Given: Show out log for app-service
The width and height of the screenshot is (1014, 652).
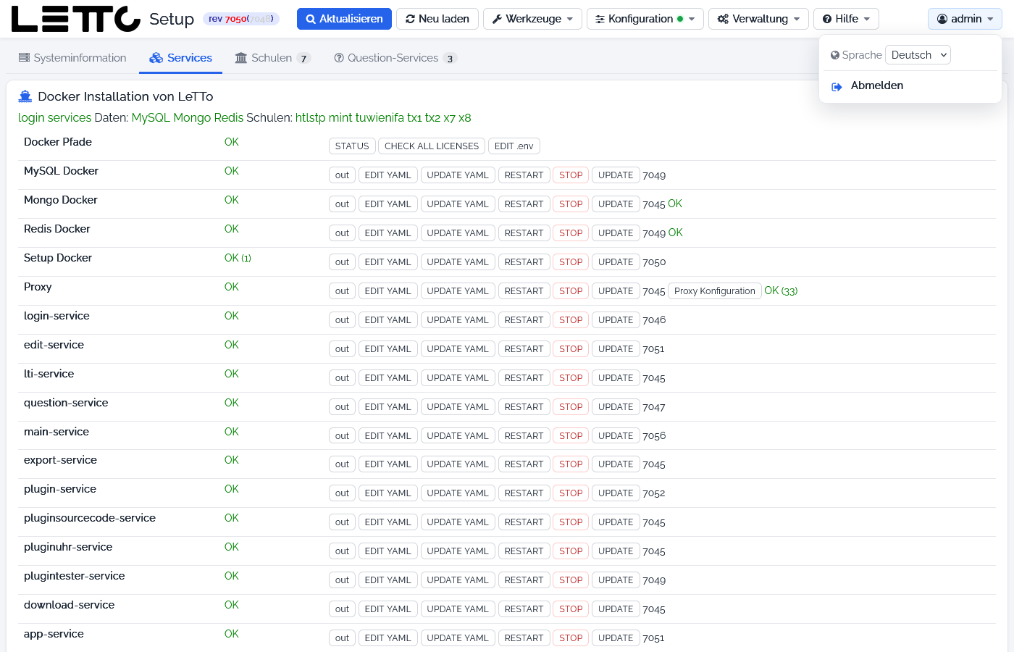Looking at the screenshot, I should point(343,638).
